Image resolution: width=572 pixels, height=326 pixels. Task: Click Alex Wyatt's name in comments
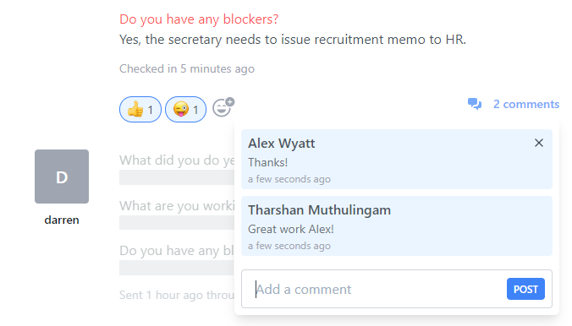click(281, 144)
